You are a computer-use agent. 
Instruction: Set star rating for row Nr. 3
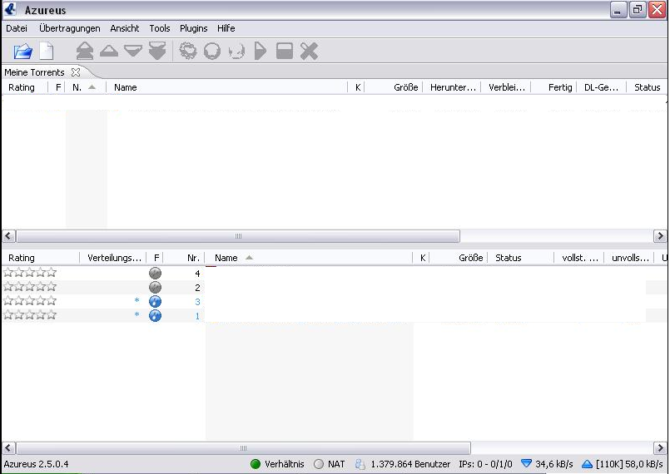(30, 301)
